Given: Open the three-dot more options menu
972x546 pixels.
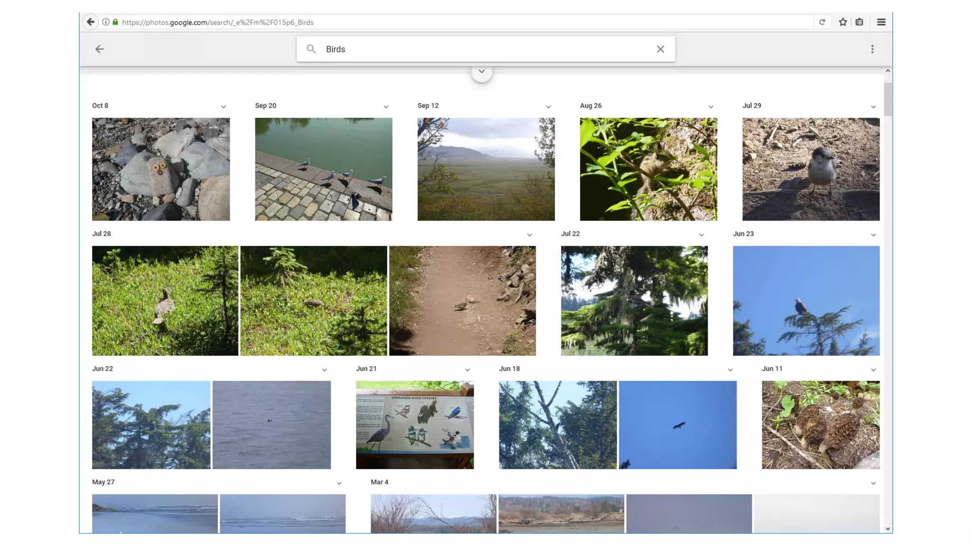Looking at the screenshot, I should point(872,49).
